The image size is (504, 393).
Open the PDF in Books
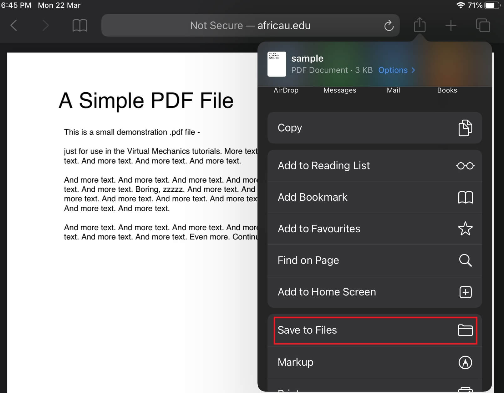(x=447, y=90)
